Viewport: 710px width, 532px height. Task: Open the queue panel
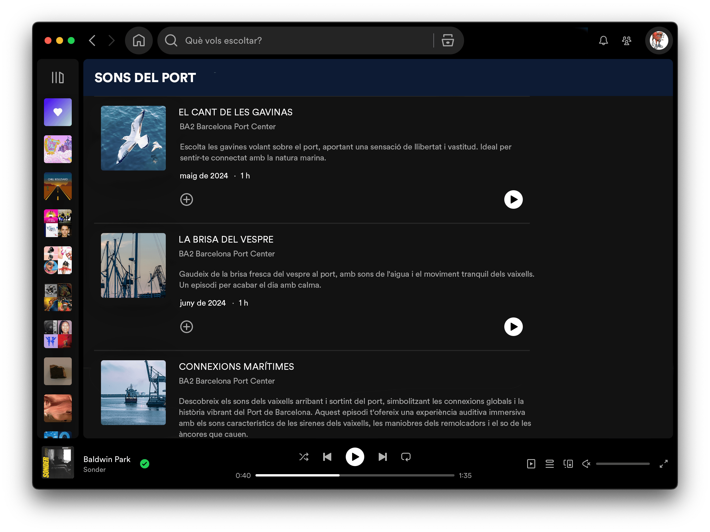point(549,464)
